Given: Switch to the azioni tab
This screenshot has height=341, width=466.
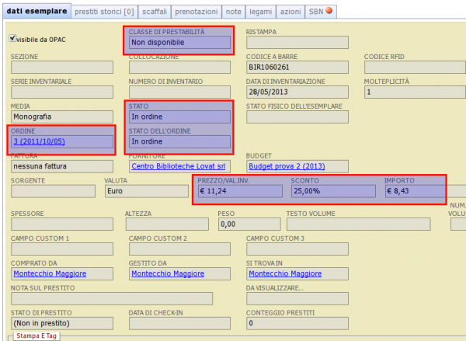Looking at the screenshot, I should [291, 11].
